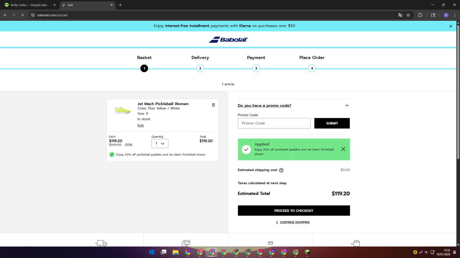Click the Estimated Total amount $119.20
Screen dimensions: 460x258
tap(341, 193)
